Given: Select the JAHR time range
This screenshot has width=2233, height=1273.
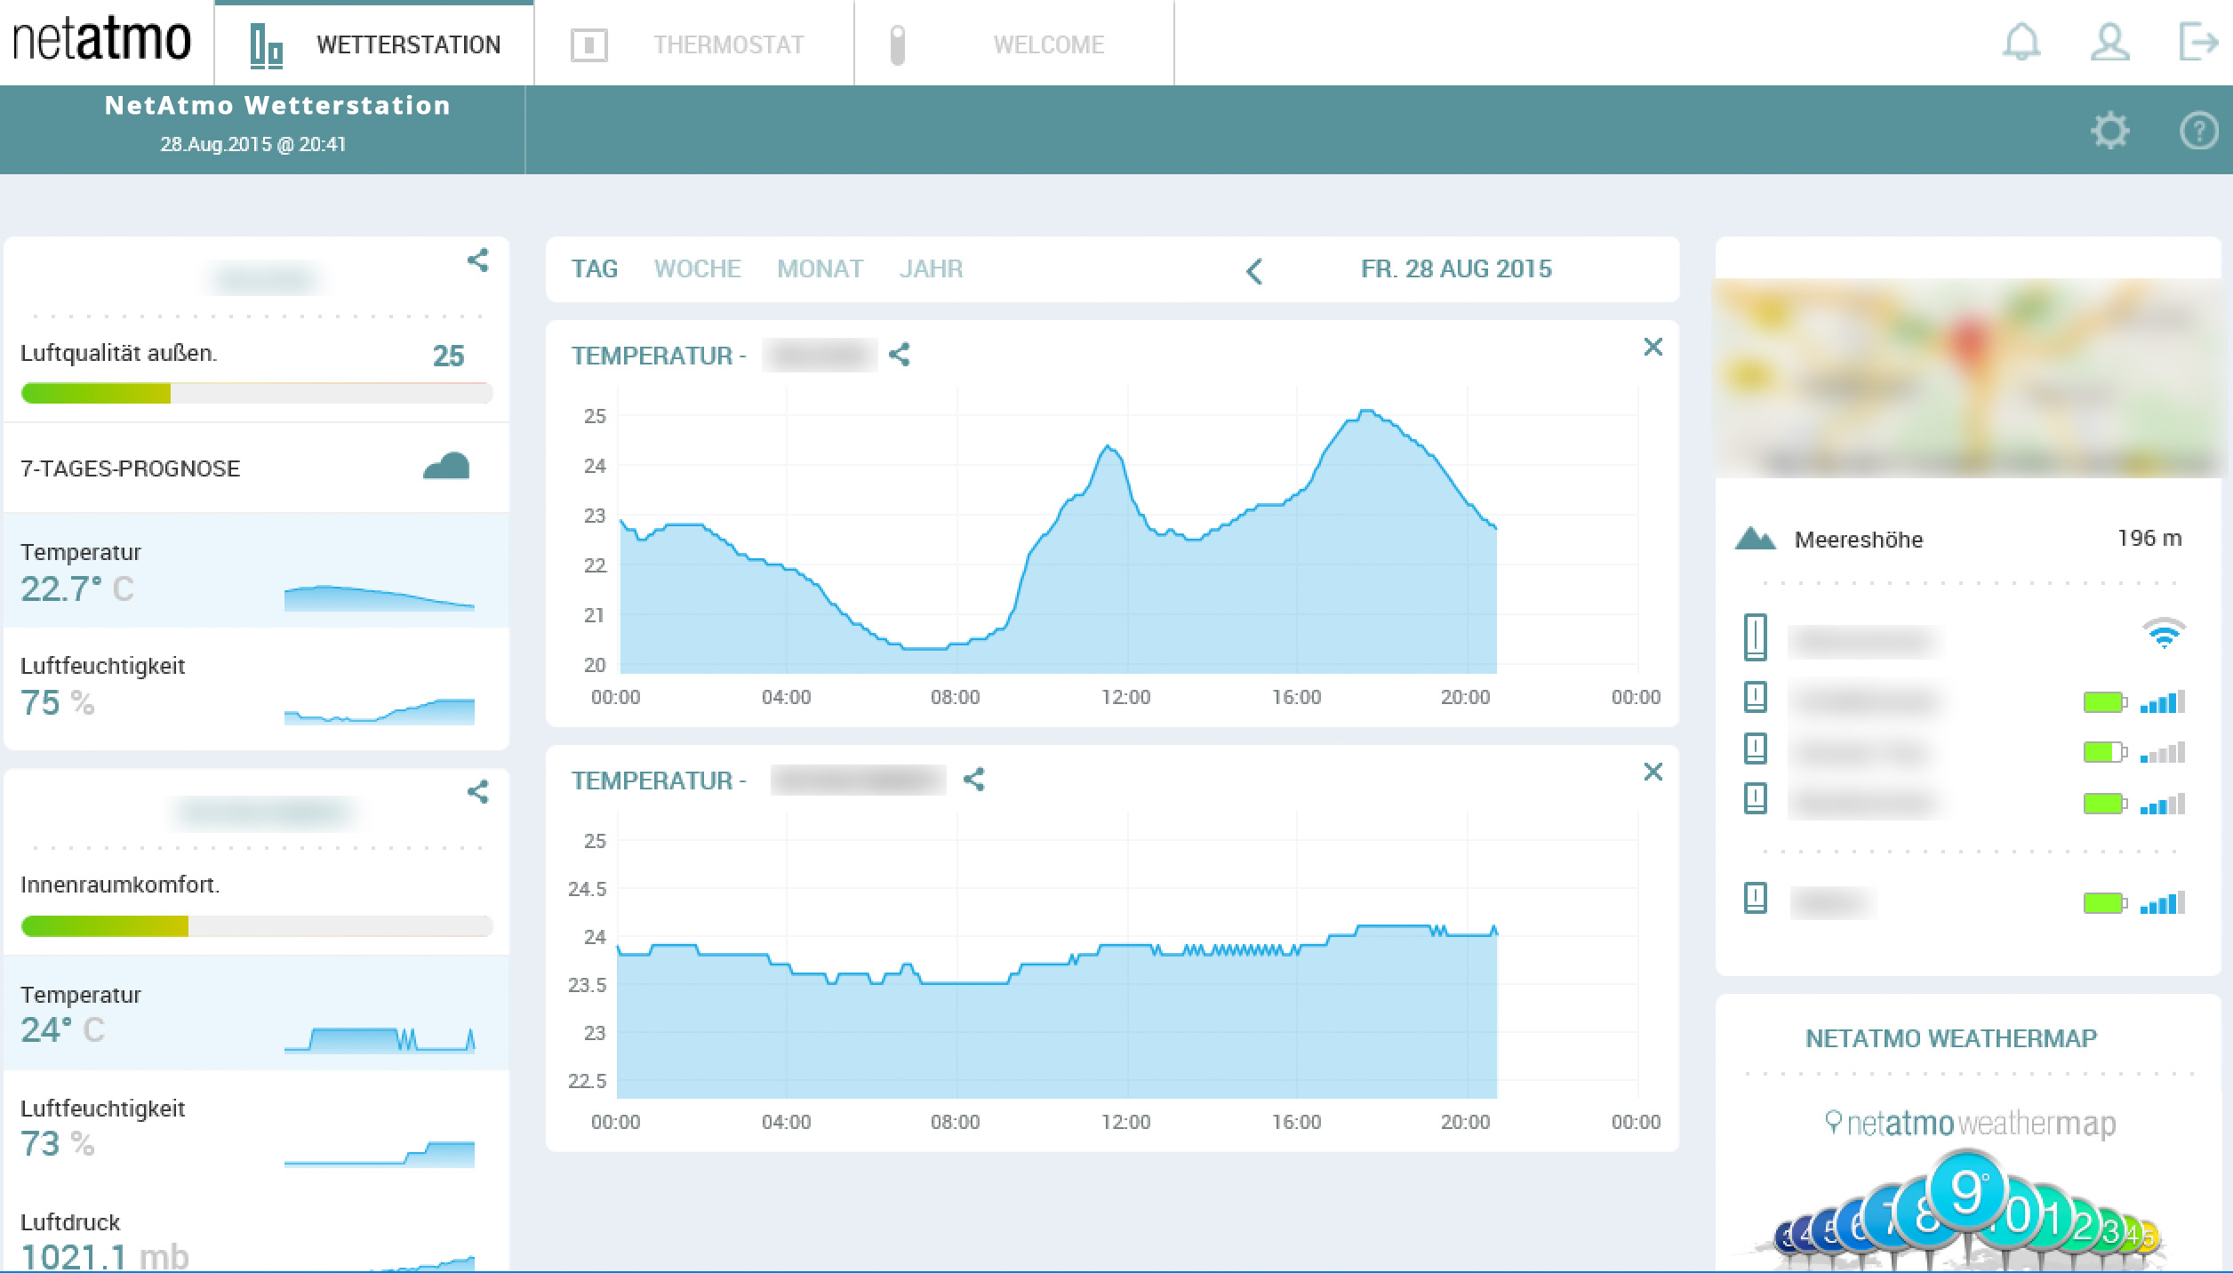Looking at the screenshot, I should [931, 268].
